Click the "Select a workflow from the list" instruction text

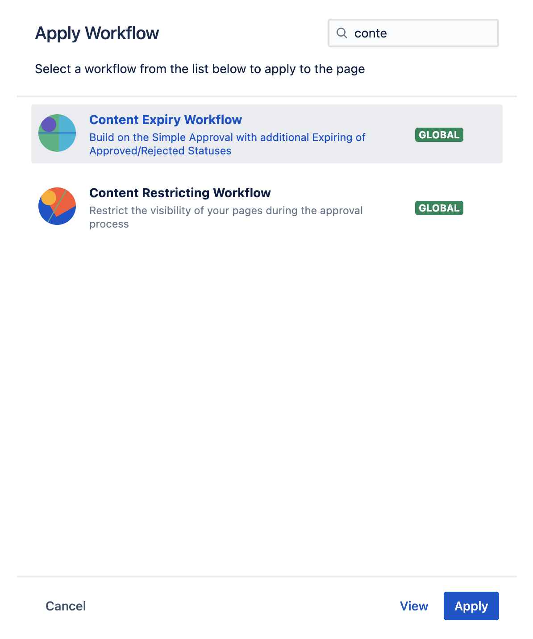click(x=200, y=69)
